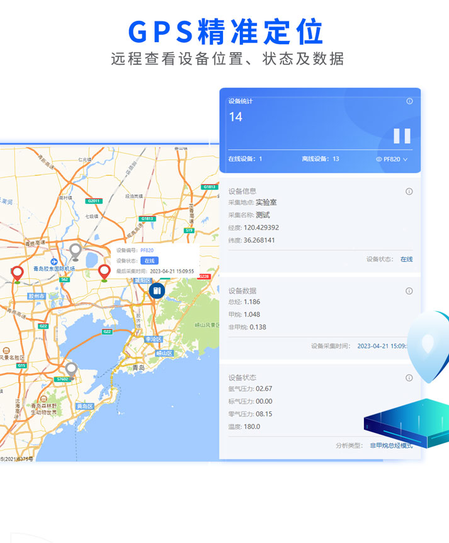Open info icon in 设备状态 panel

[409, 378]
